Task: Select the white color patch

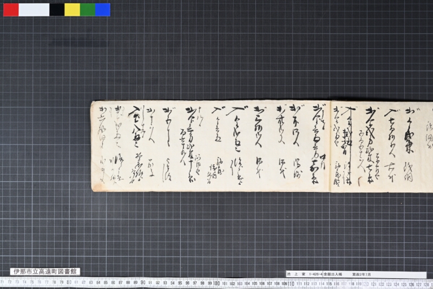Action: pos(34,10)
